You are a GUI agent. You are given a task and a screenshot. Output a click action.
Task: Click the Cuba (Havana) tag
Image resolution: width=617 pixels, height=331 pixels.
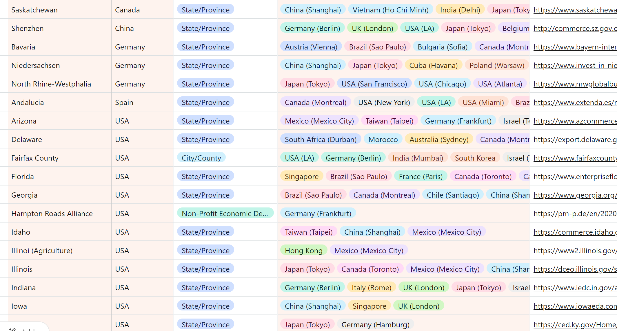[433, 65]
